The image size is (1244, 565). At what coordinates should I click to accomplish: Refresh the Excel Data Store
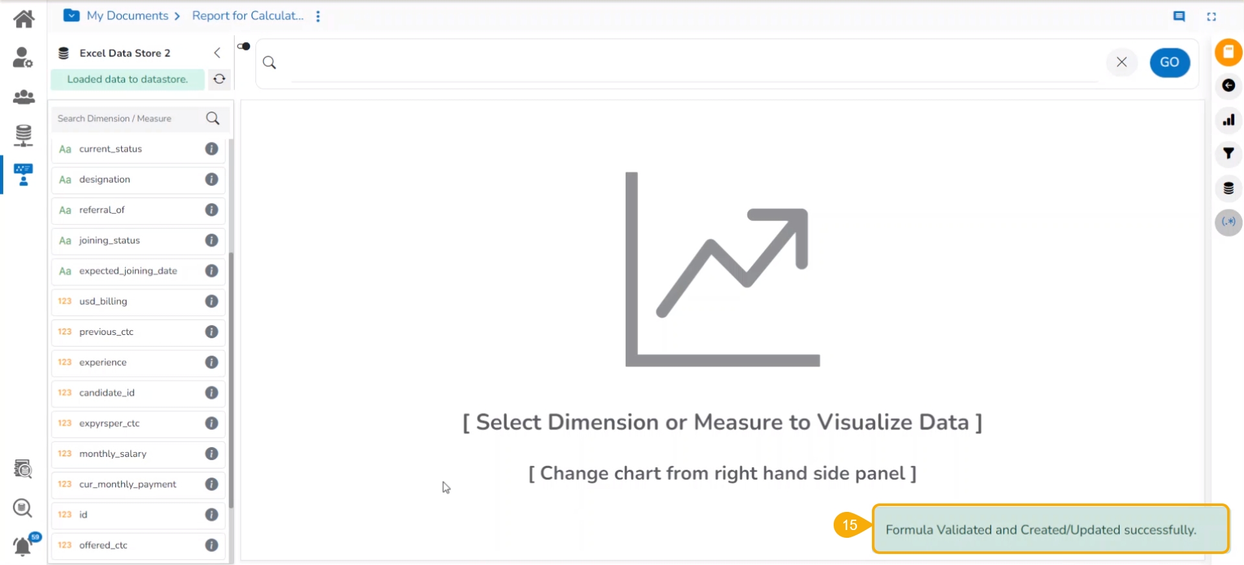click(220, 79)
